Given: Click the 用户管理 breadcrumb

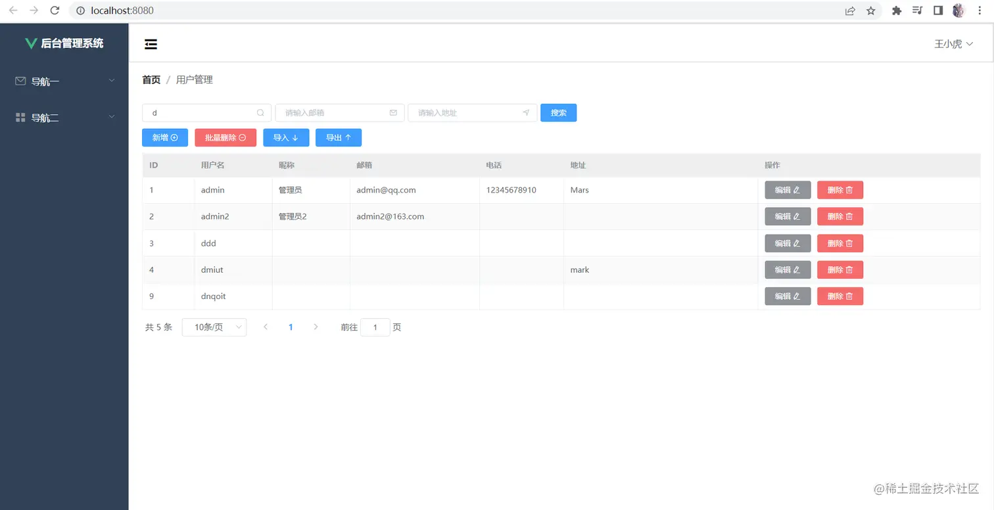Looking at the screenshot, I should (x=195, y=80).
